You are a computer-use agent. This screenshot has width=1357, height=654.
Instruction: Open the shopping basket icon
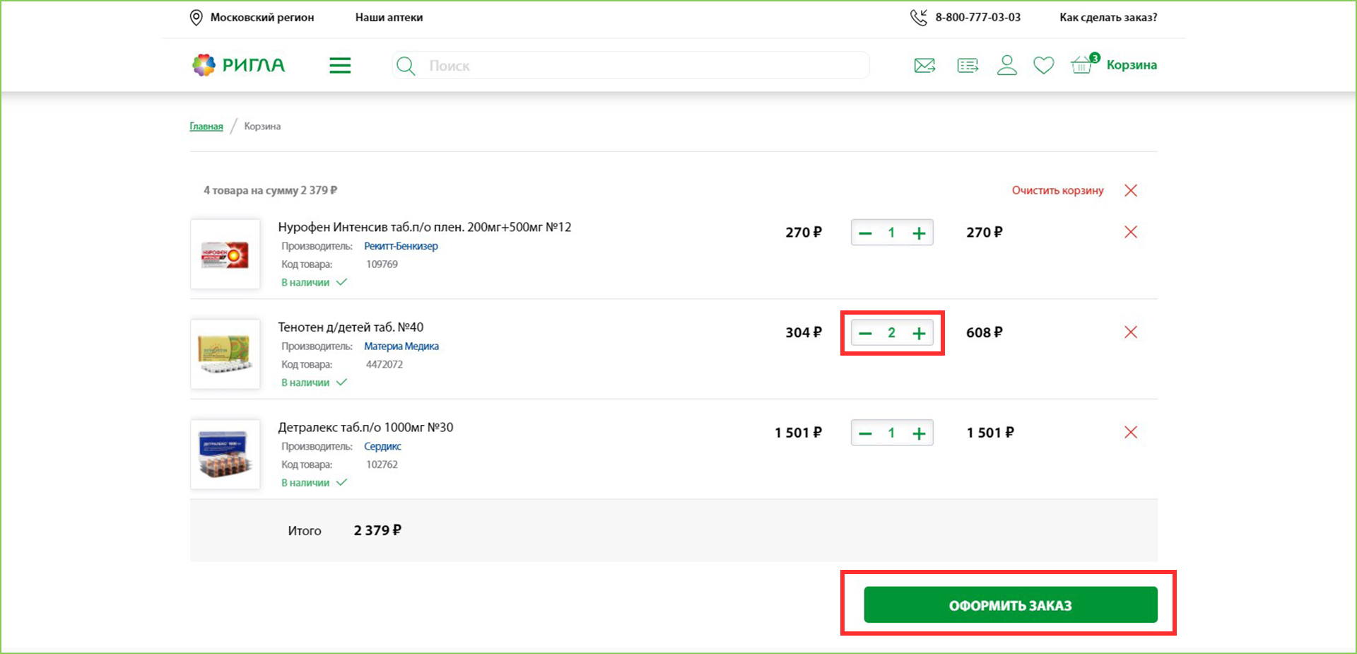[1081, 66]
